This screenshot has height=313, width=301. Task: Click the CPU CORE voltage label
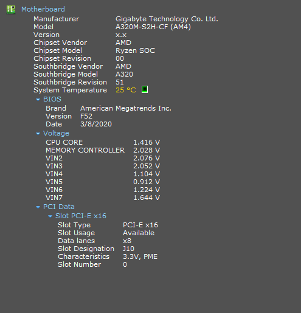pyautogui.click(x=64, y=142)
